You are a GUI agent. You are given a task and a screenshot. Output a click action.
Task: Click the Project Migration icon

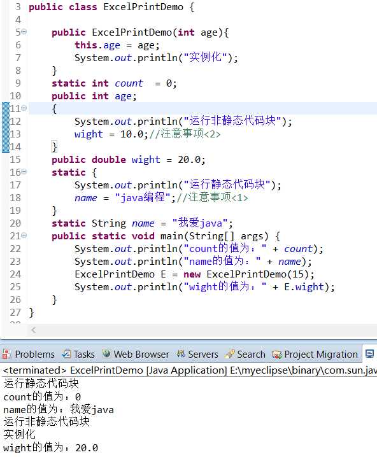coord(276,355)
